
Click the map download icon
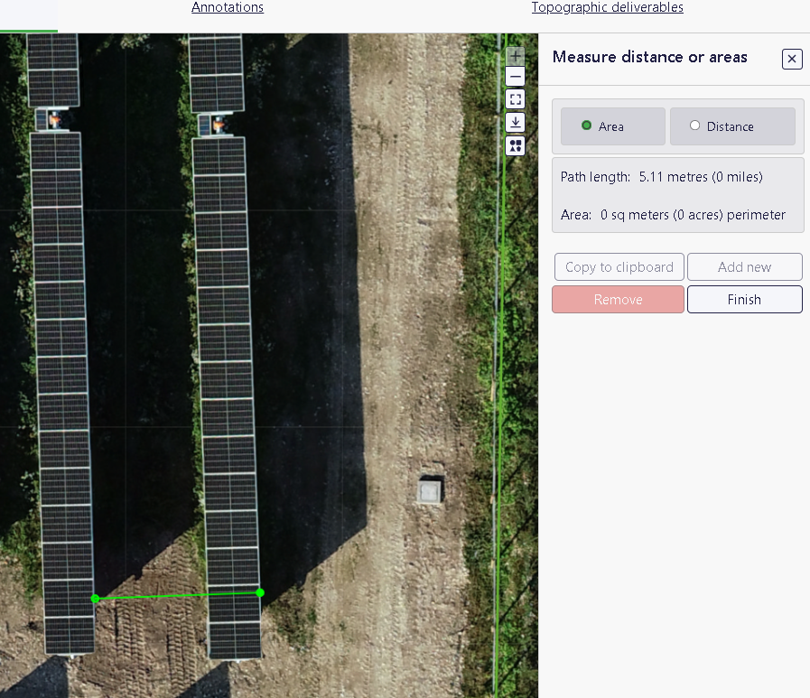pos(515,123)
